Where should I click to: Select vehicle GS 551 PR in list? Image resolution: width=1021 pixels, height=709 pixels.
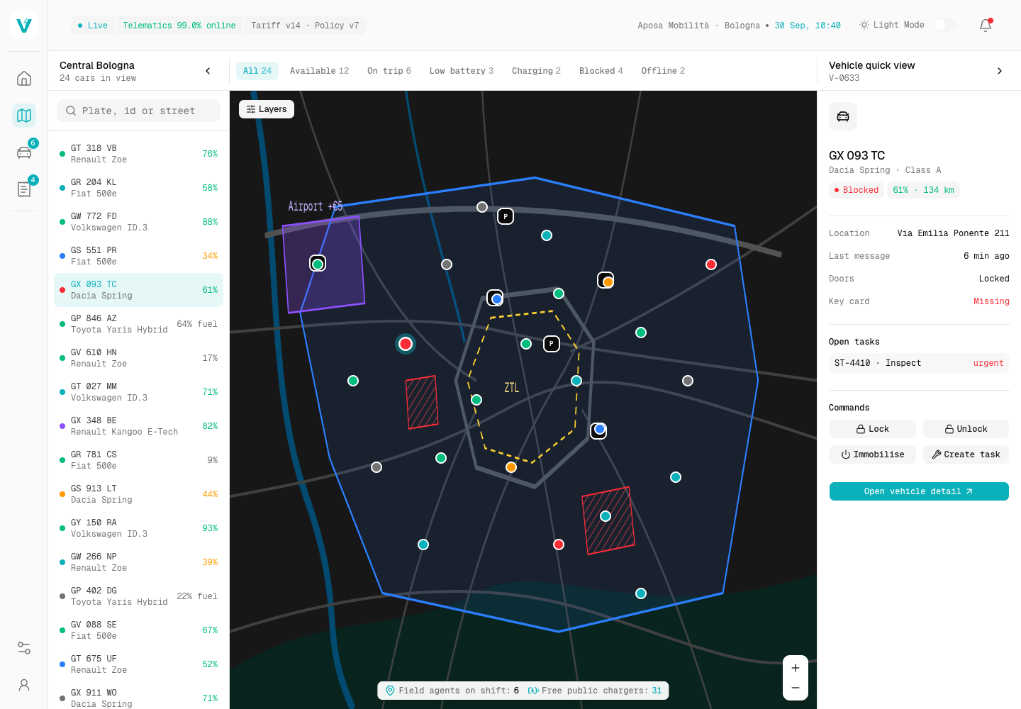pyautogui.click(x=139, y=256)
